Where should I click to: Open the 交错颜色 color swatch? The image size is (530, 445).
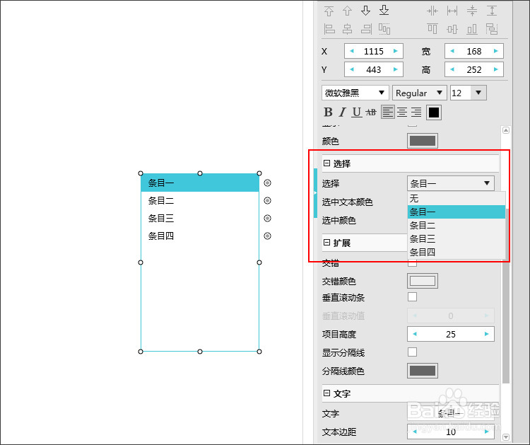click(x=423, y=281)
